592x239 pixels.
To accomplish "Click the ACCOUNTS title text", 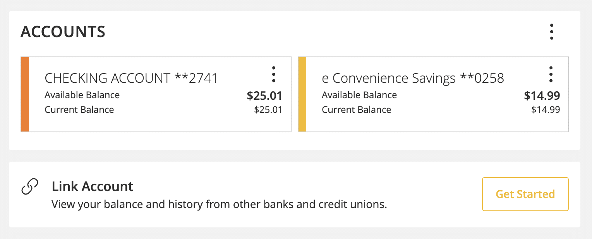I will coord(63,32).
